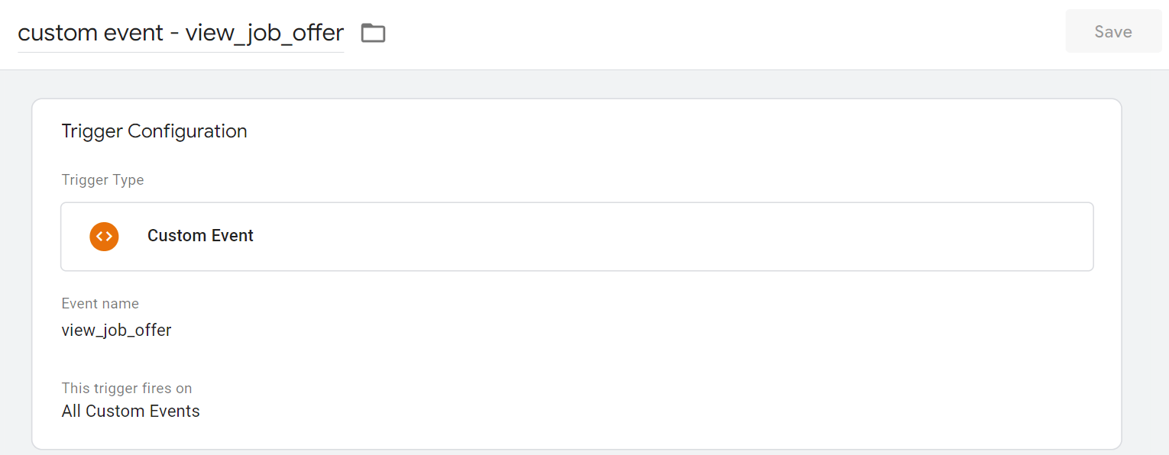Click the card's empty area beside "All Custom Events"

(x=611, y=411)
